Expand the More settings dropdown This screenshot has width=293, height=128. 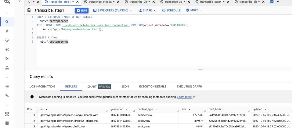click(201, 10)
